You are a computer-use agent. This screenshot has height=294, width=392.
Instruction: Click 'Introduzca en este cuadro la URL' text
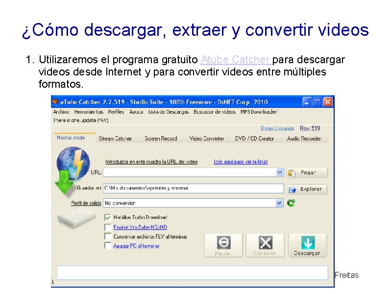(151, 162)
